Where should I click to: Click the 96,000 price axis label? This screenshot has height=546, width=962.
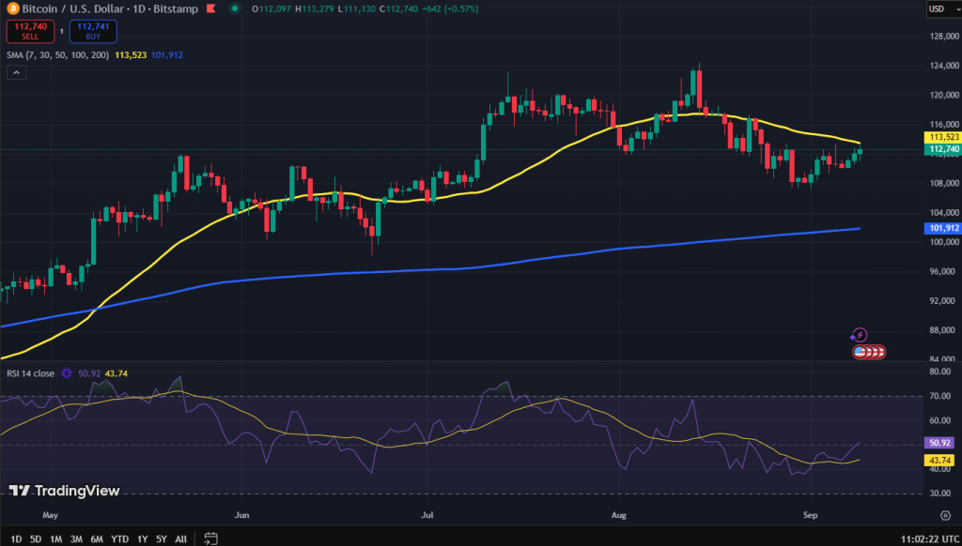pyautogui.click(x=942, y=271)
